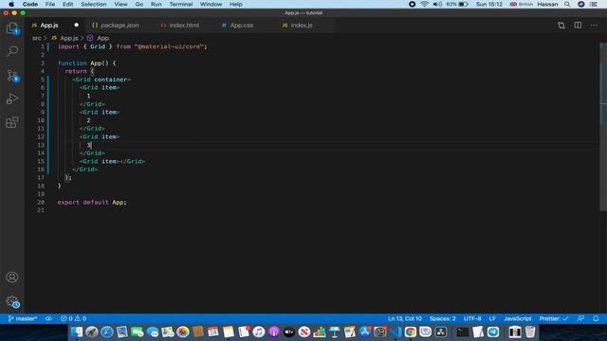This screenshot has height=341, width=607.
Task: Change language mode JavaScript
Action: point(517,318)
